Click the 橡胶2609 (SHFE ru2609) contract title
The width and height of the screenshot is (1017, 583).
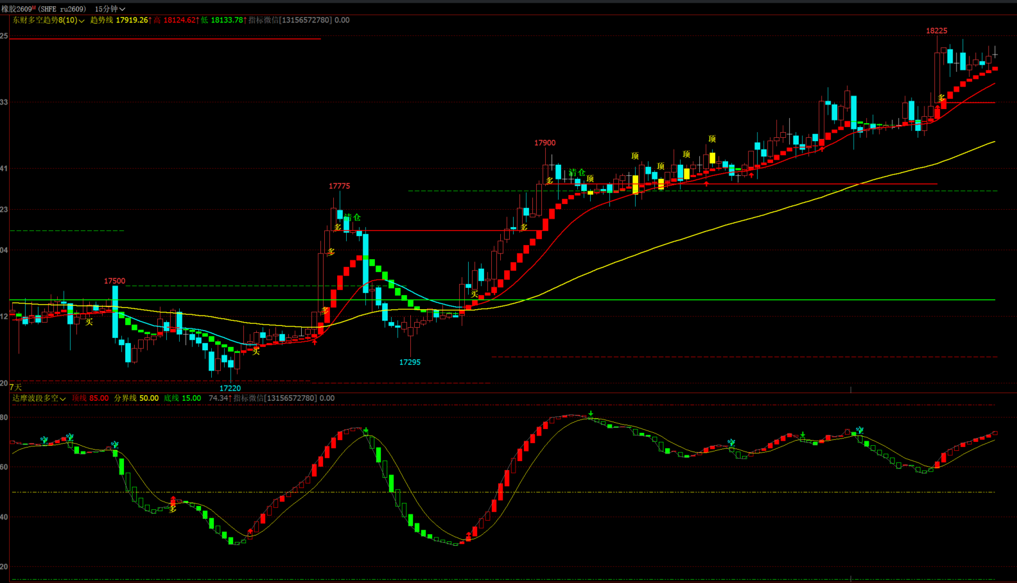43,9
